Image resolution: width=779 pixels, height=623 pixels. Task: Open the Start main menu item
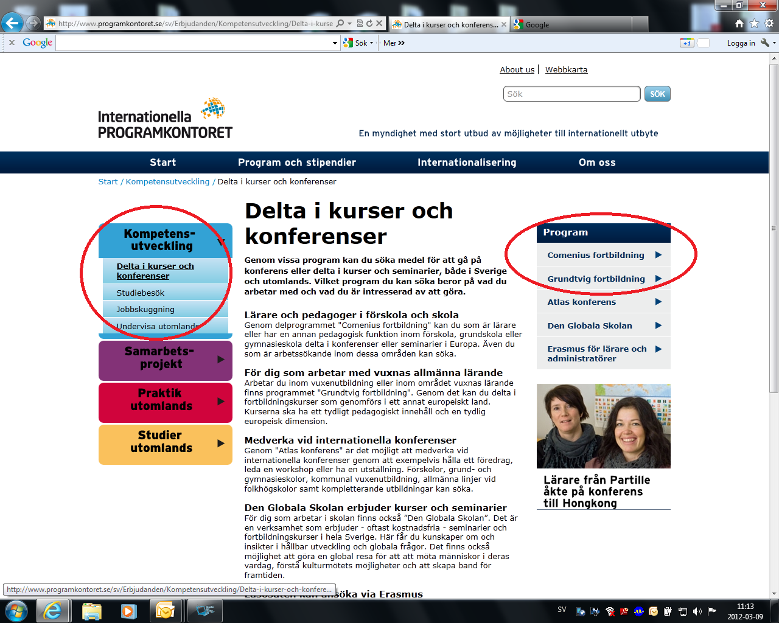click(x=162, y=162)
